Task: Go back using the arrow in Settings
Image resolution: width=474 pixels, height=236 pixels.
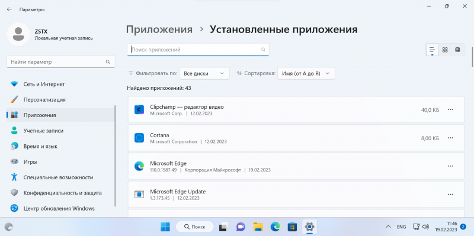Action: [x=9, y=9]
